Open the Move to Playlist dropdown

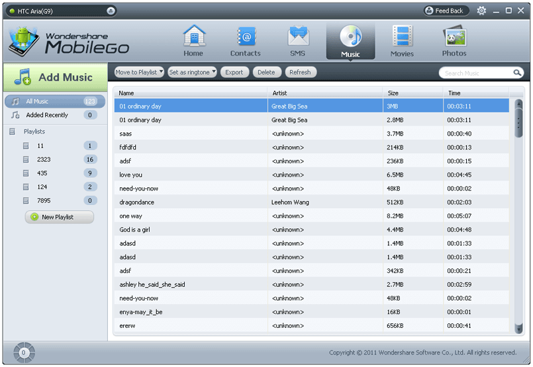tap(139, 72)
